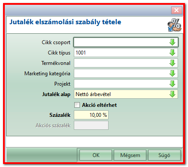Click the Akció eltérhet label text
Image resolution: width=188 pixels, height=167 pixels.
click(99, 105)
